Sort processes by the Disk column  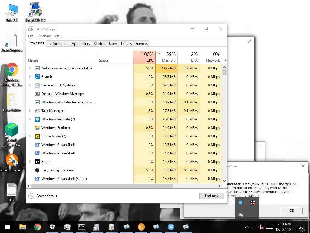coord(189,57)
